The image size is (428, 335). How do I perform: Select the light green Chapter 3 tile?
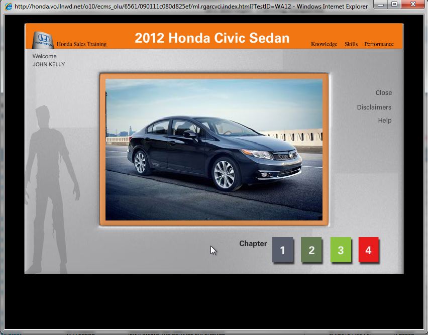[x=341, y=250]
